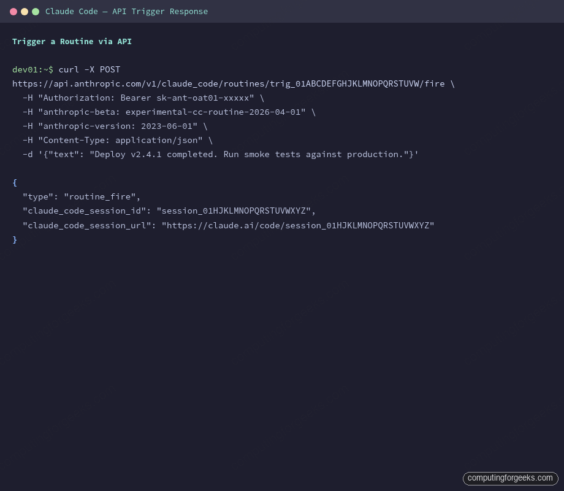564x491 pixels.
Task: Click the Claude Code window title
Action: click(126, 11)
